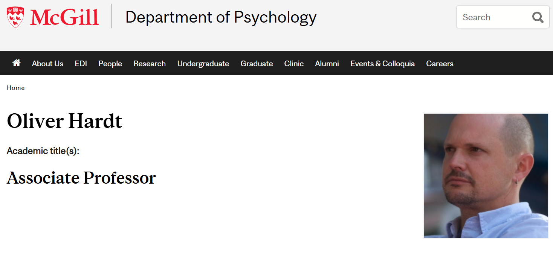The image size is (553, 254).
Task: Go to the Alumni section
Action: click(327, 64)
